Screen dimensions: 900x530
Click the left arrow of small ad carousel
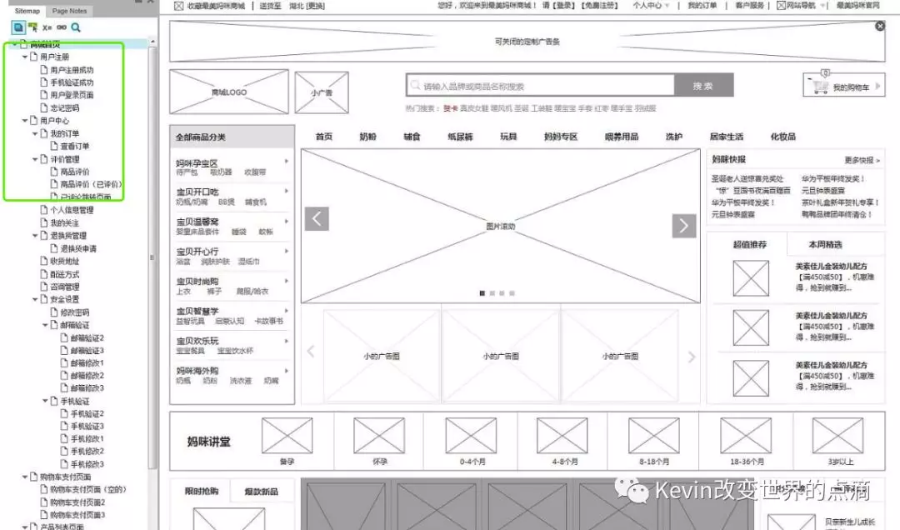[x=311, y=352]
